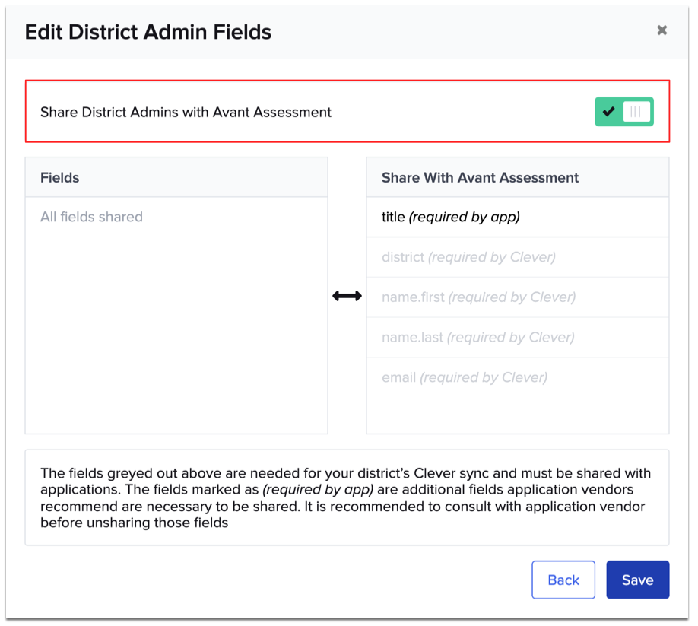The height and width of the screenshot is (626, 698).
Task: Click the Back button
Action: point(563,580)
